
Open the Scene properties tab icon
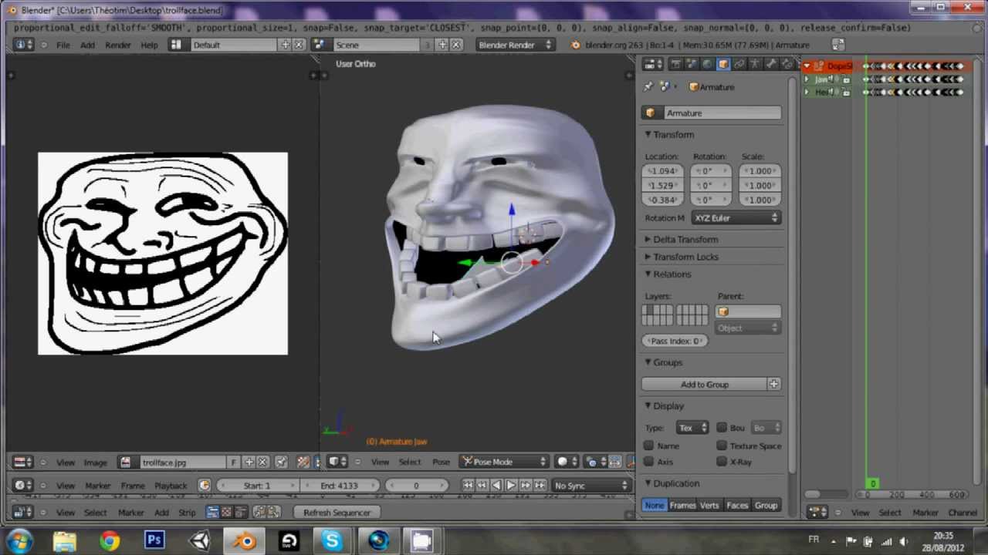pos(691,65)
